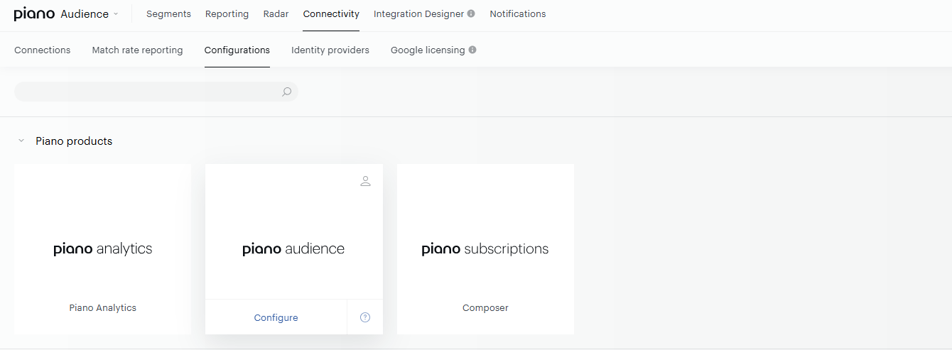
Task: Click the Piano products section heading
Action: click(74, 141)
